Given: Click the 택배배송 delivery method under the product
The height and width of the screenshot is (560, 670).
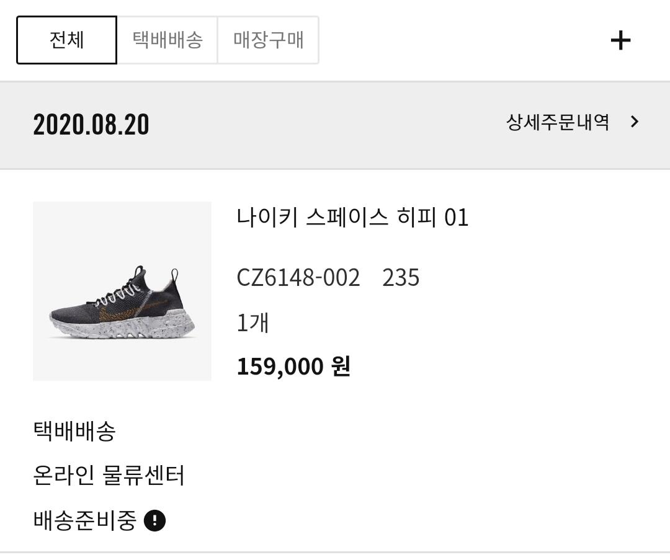Looking at the screenshot, I should [x=74, y=430].
